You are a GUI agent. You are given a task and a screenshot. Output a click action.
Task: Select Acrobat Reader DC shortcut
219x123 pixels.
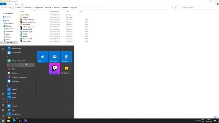pyautogui.click(x=28, y=20)
